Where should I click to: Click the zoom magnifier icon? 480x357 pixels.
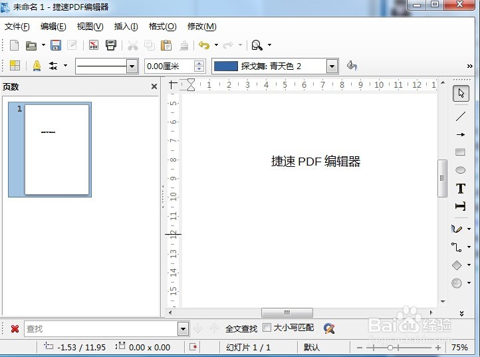[x=257, y=45]
